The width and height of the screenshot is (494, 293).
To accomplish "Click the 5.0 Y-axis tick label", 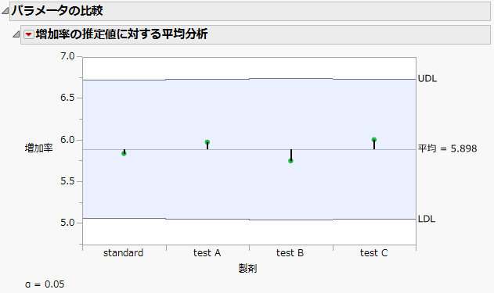I will (67, 223).
